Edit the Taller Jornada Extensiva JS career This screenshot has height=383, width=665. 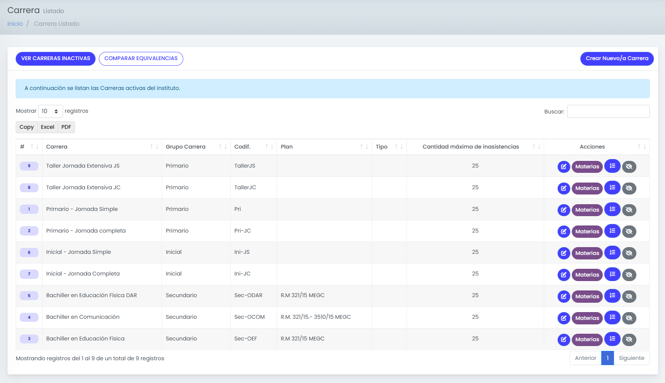click(x=563, y=166)
